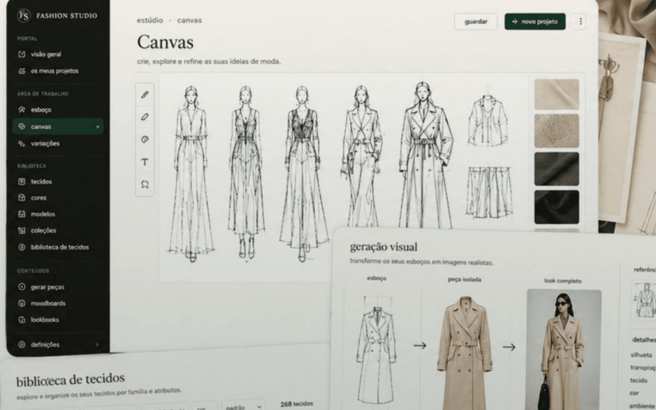Pick the dark olive fabric swatch
The width and height of the screenshot is (656, 410).
point(557,169)
